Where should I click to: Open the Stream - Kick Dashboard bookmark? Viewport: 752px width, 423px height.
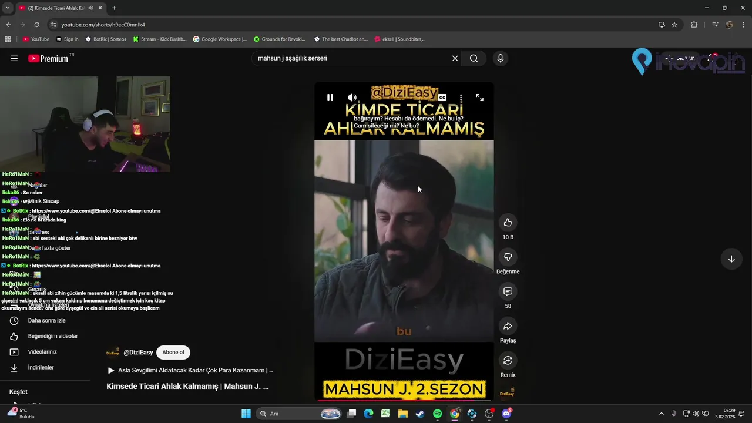[x=160, y=39]
